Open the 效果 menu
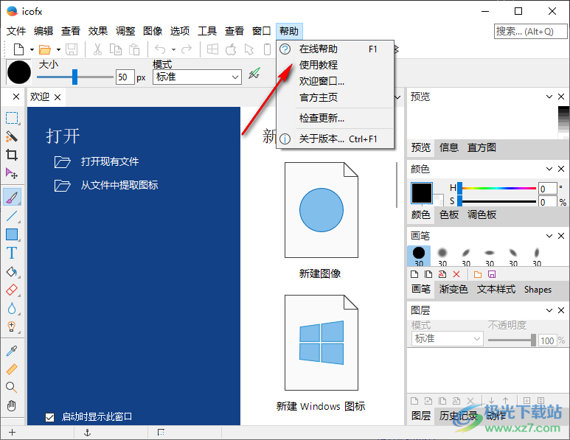Viewport: 570px width, 440px height. [x=98, y=31]
